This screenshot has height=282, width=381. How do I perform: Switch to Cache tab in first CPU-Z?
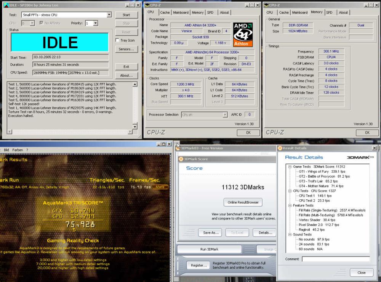[165, 13]
